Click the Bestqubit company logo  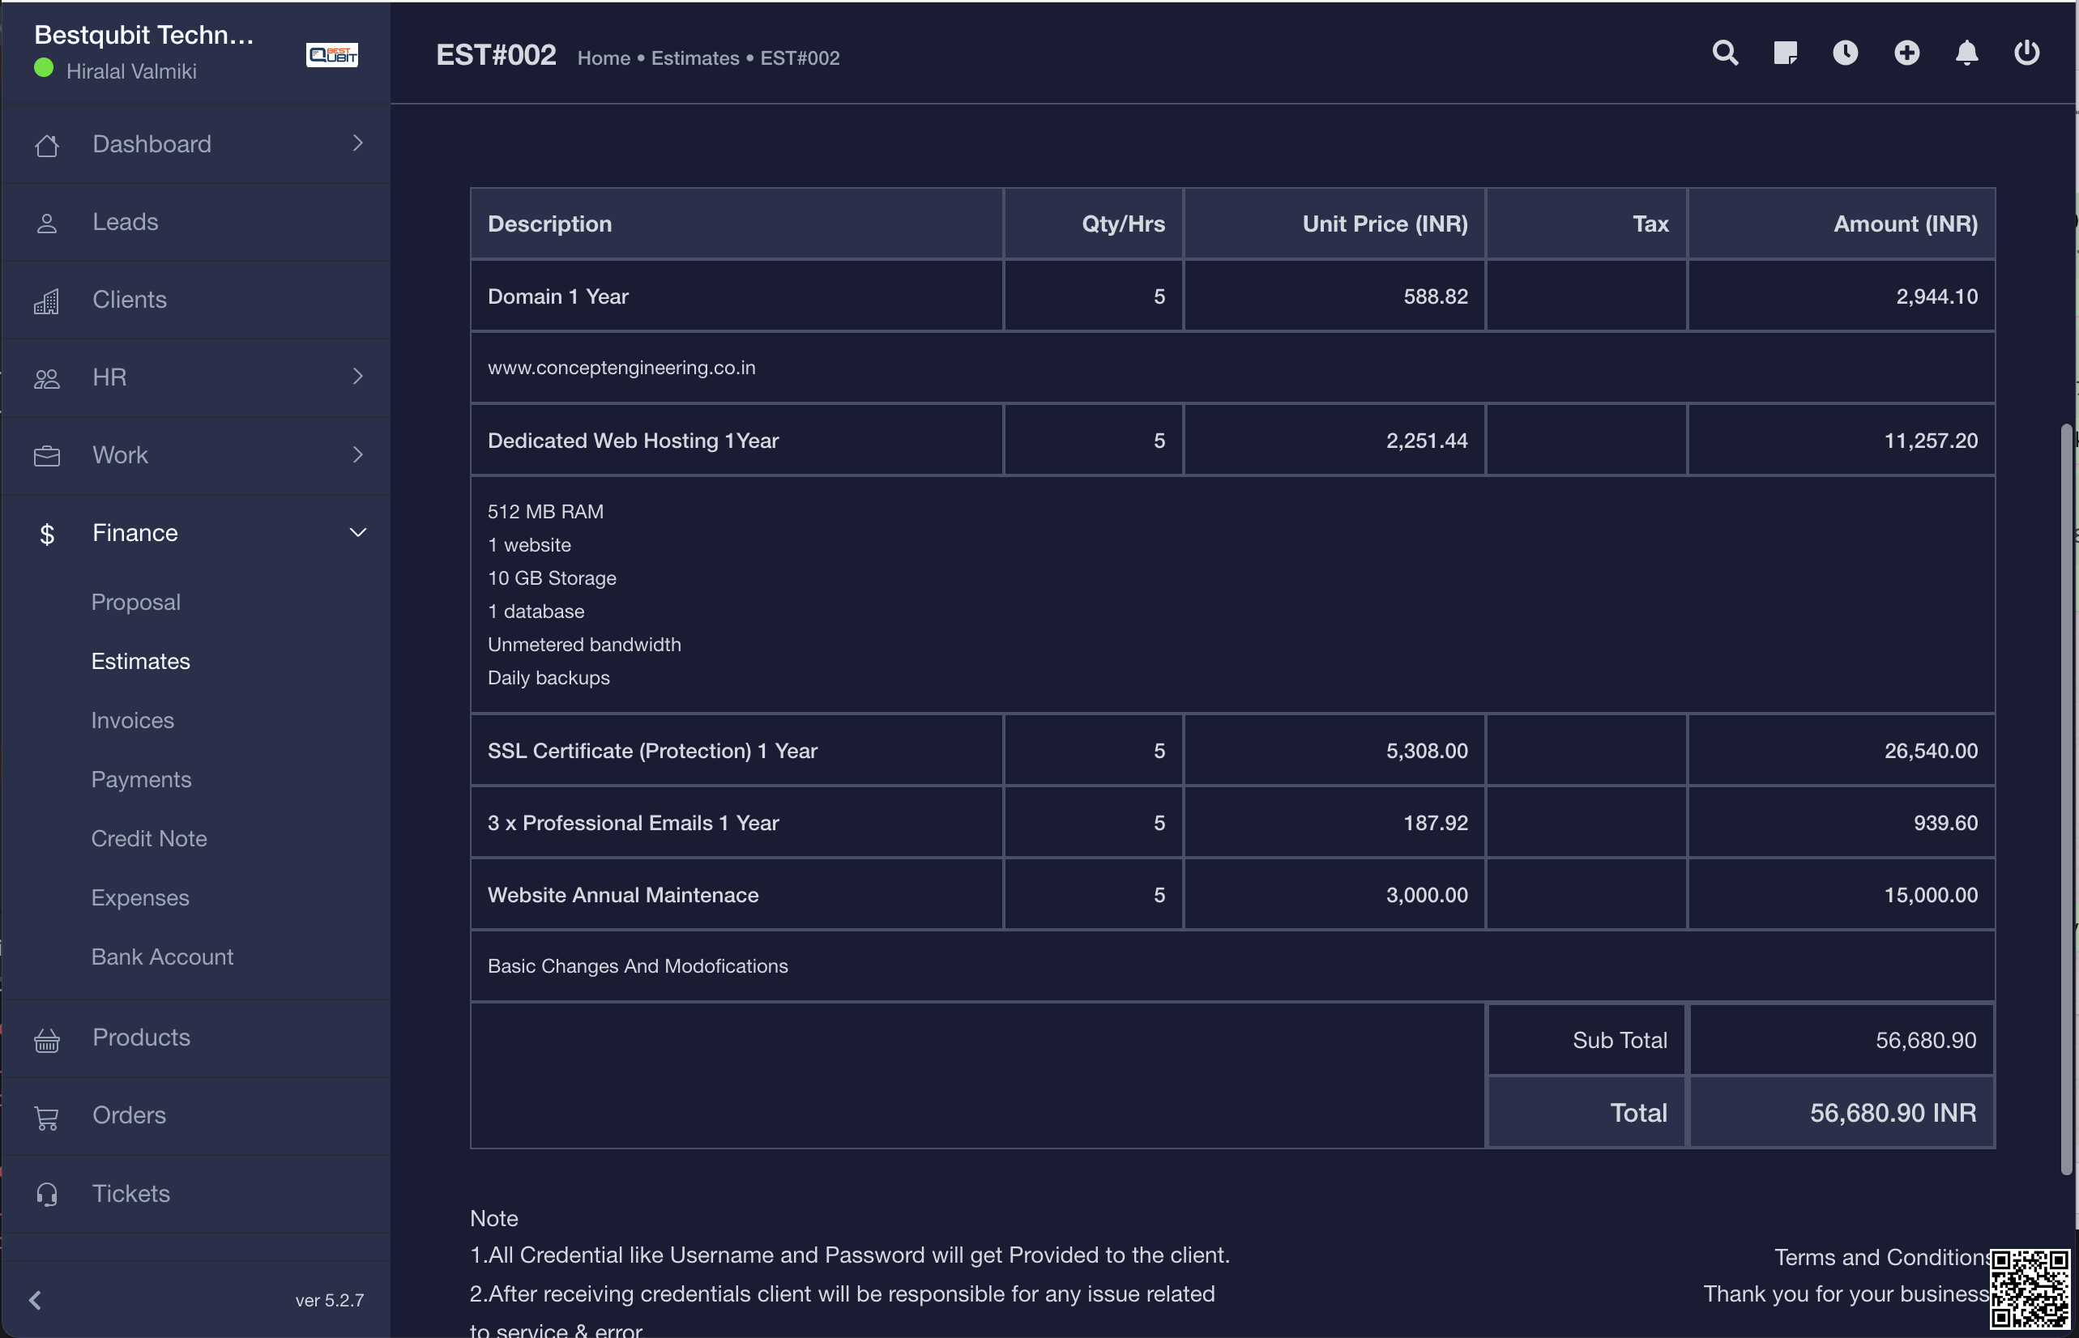[331, 55]
